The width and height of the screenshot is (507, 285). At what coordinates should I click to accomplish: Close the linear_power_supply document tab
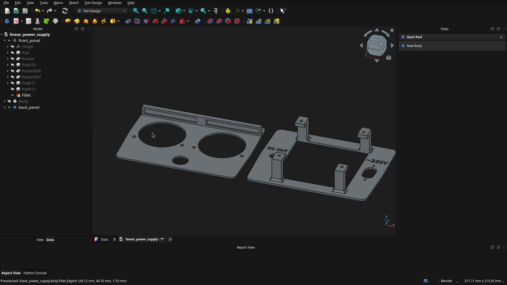[x=170, y=239]
